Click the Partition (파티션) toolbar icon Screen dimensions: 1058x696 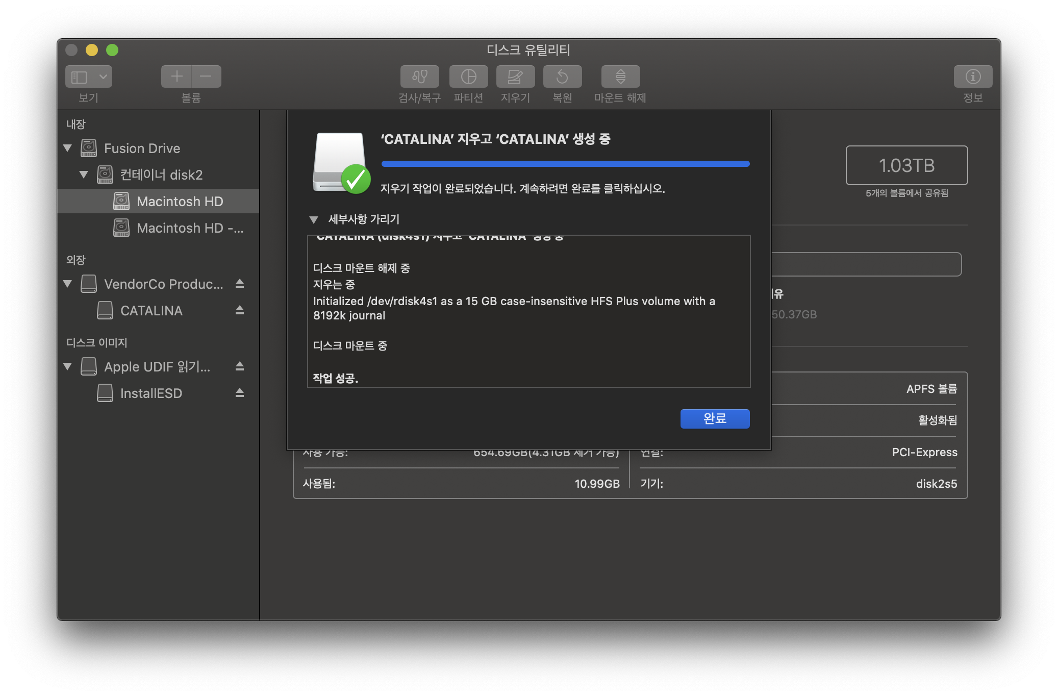[x=468, y=77]
